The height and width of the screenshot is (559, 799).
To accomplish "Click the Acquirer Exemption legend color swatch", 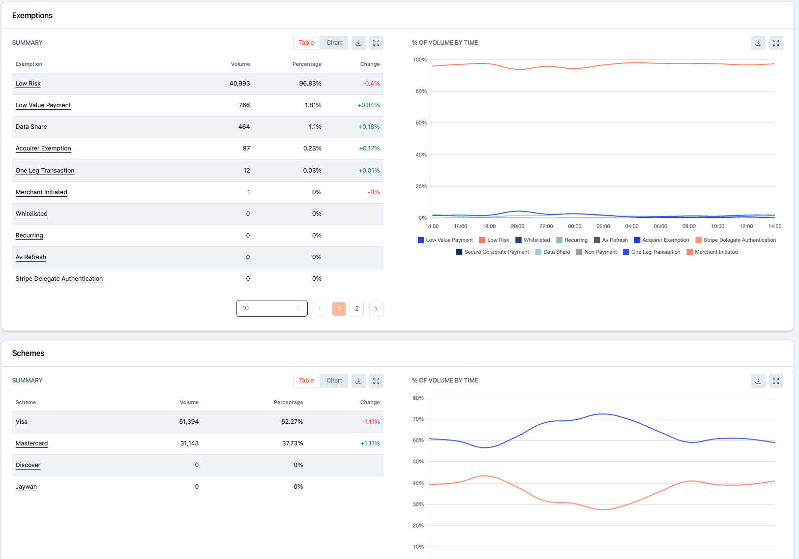I will pos(637,240).
